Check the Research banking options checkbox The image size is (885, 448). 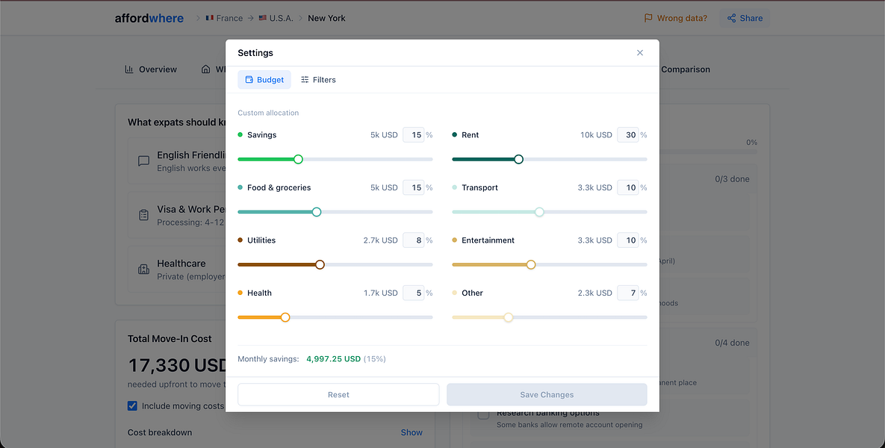pos(484,414)
